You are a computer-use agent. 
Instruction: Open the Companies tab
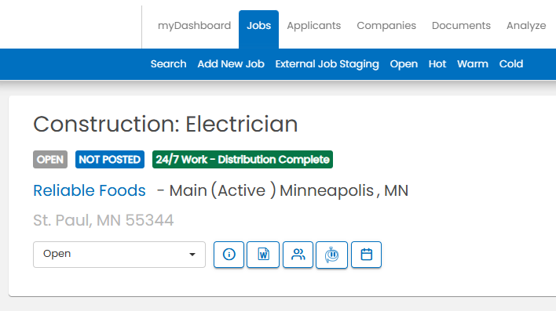386,26
